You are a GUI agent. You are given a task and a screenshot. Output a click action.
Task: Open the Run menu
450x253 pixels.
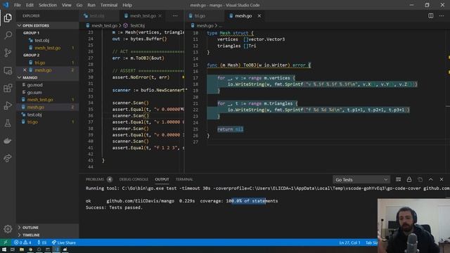91,5
